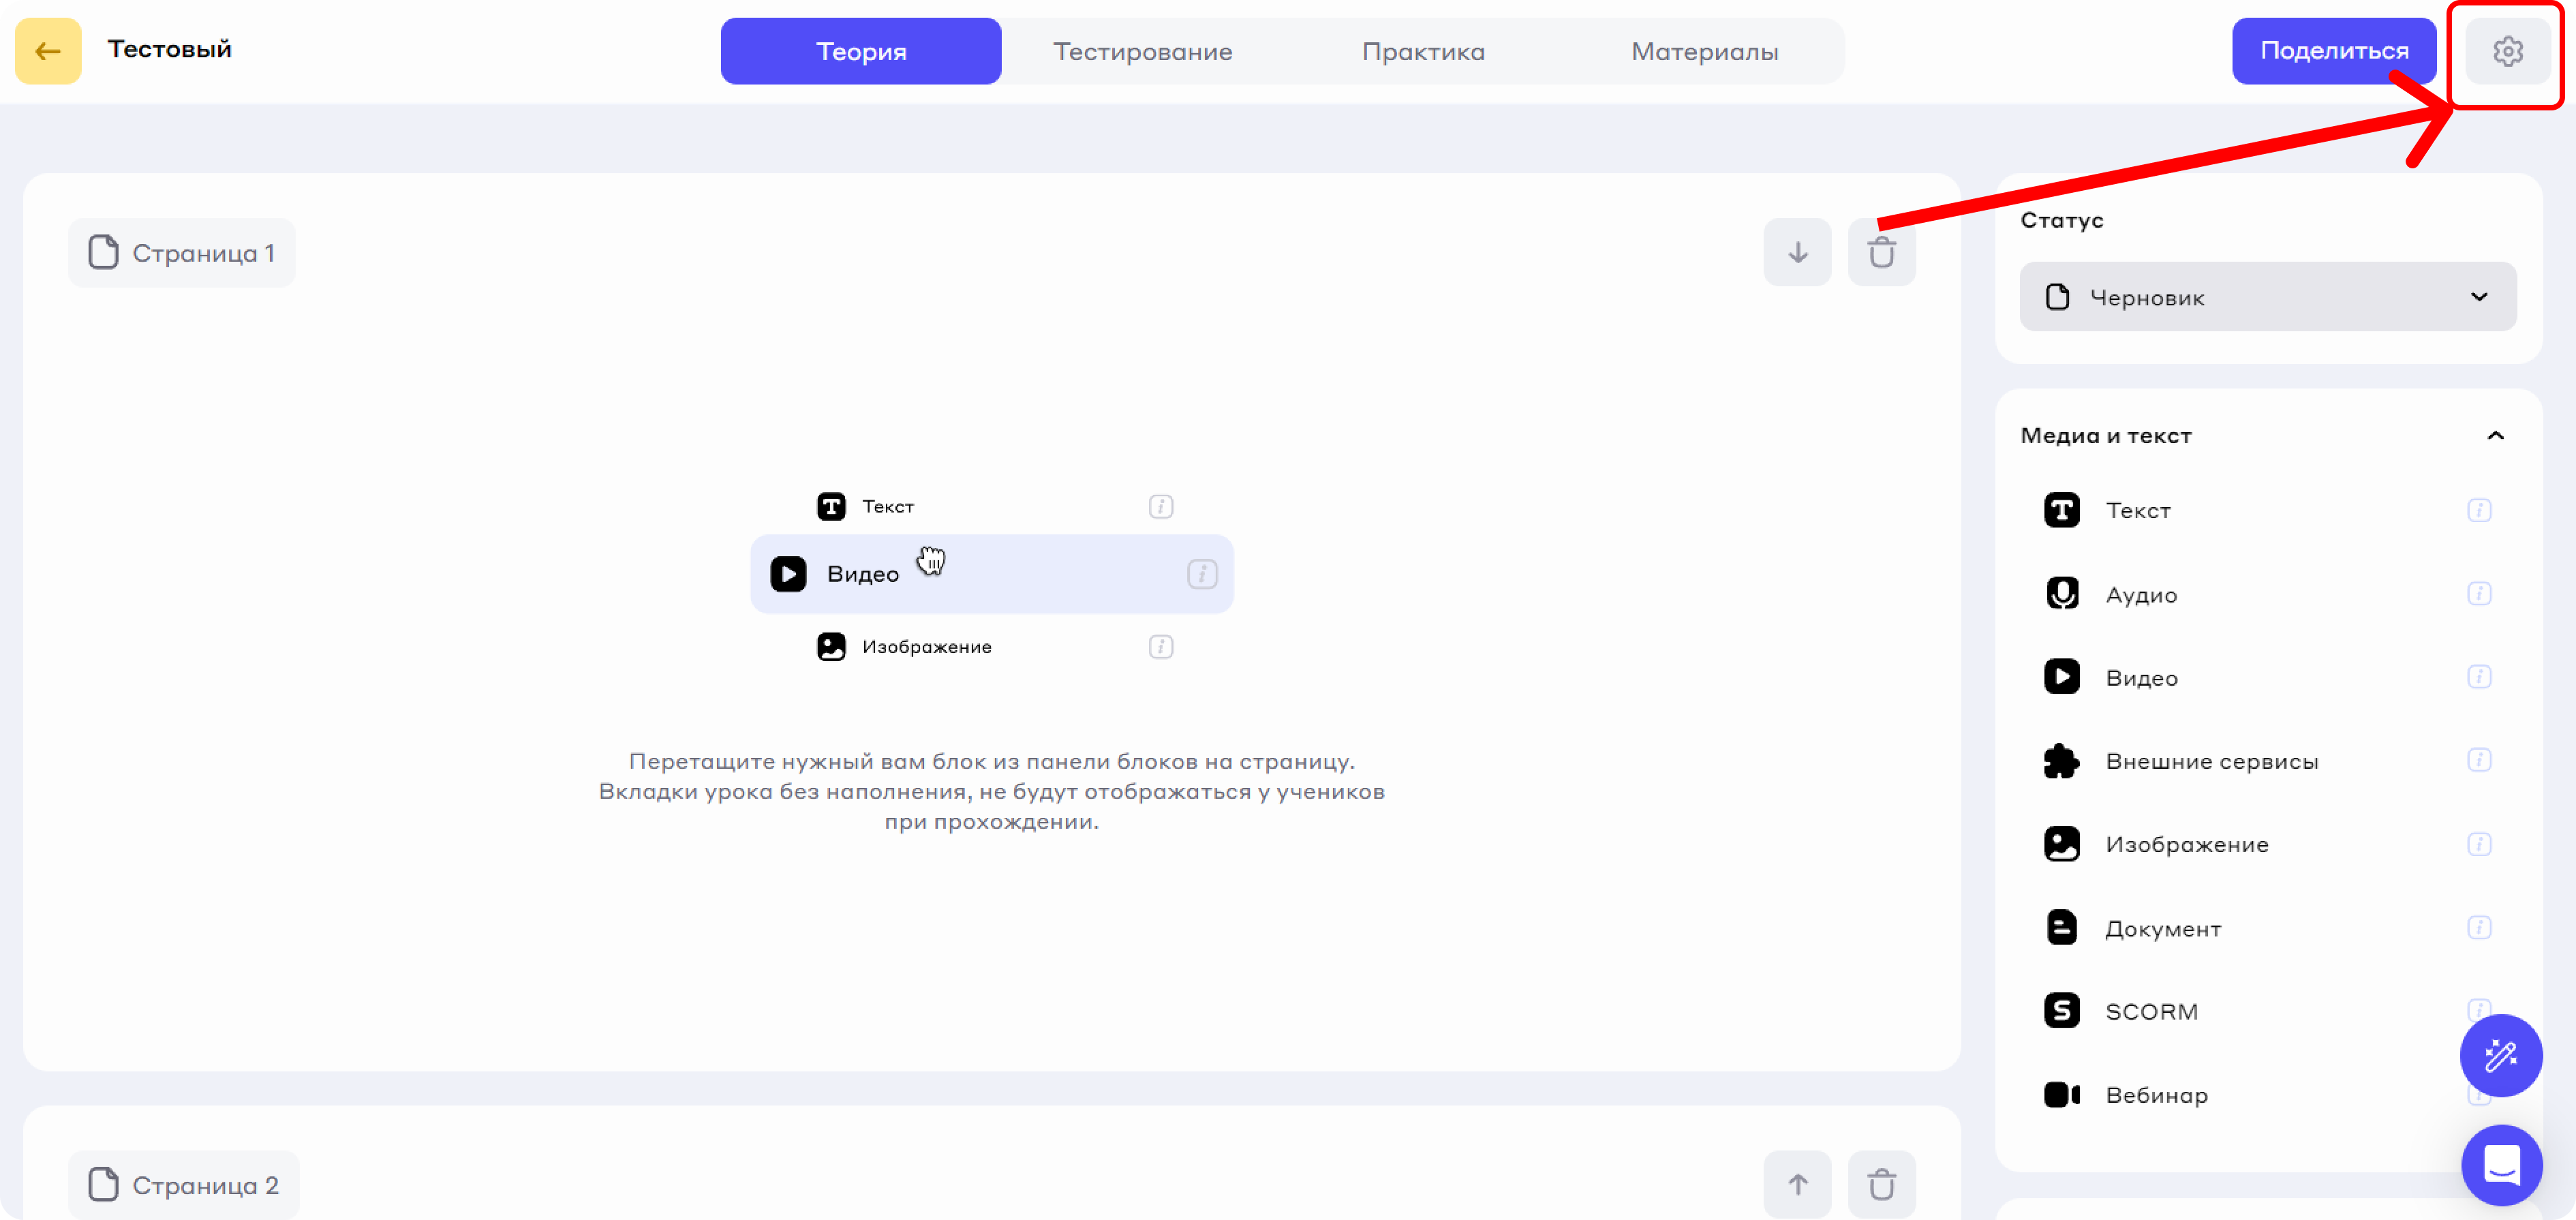This screenshot has width=2576, height=1220.
Task: Click the Страница 1 page label
Action: tap(182, 253)
